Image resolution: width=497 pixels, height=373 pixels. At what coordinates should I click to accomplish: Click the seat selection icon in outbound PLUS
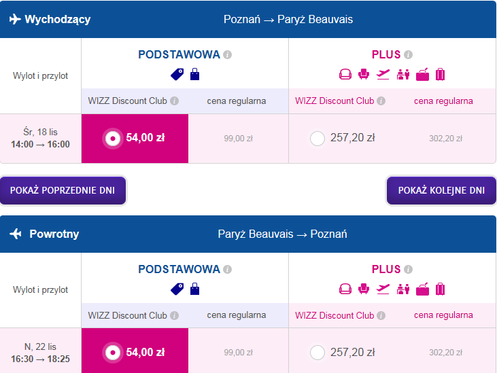(x=364, y=75)
